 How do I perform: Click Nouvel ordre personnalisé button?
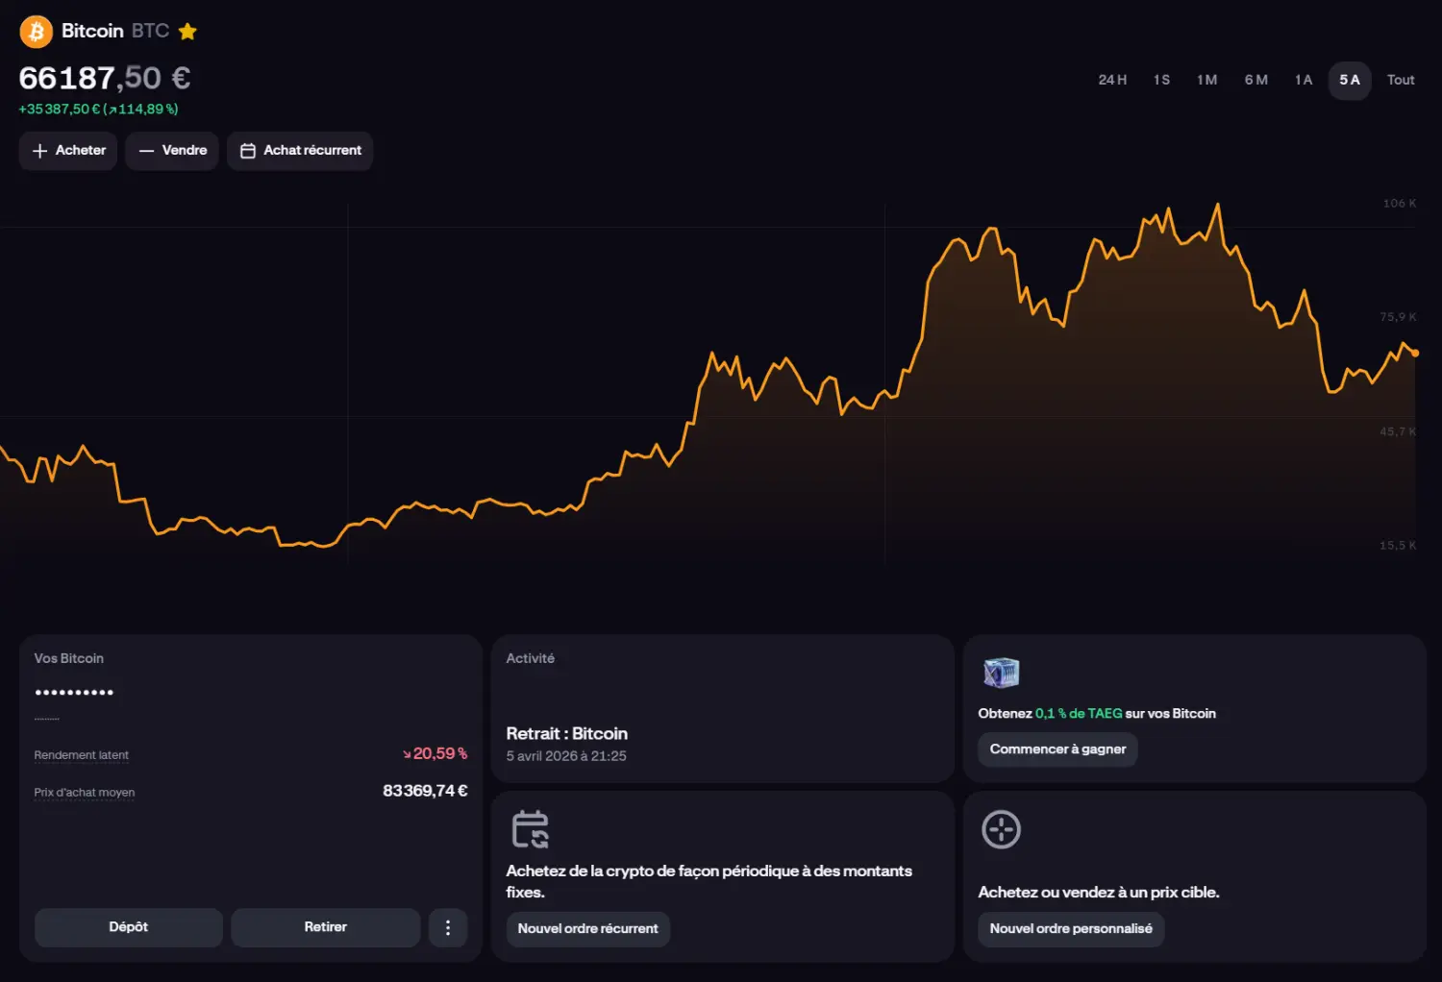1071,929
